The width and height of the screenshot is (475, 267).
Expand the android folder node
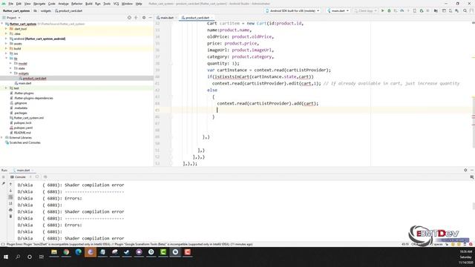tap(6, 39)
